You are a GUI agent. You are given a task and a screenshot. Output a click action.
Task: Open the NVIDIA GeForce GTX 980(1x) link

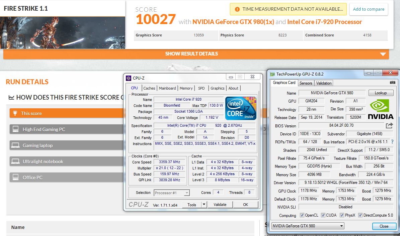point(233,22)
